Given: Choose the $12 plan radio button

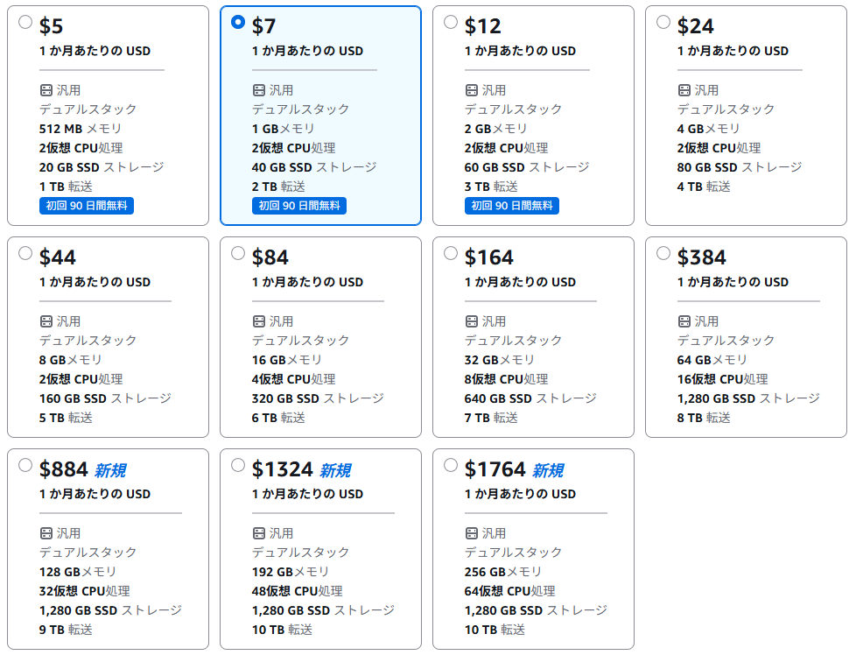Looking at the screenshot, I should tap(451, 23).
